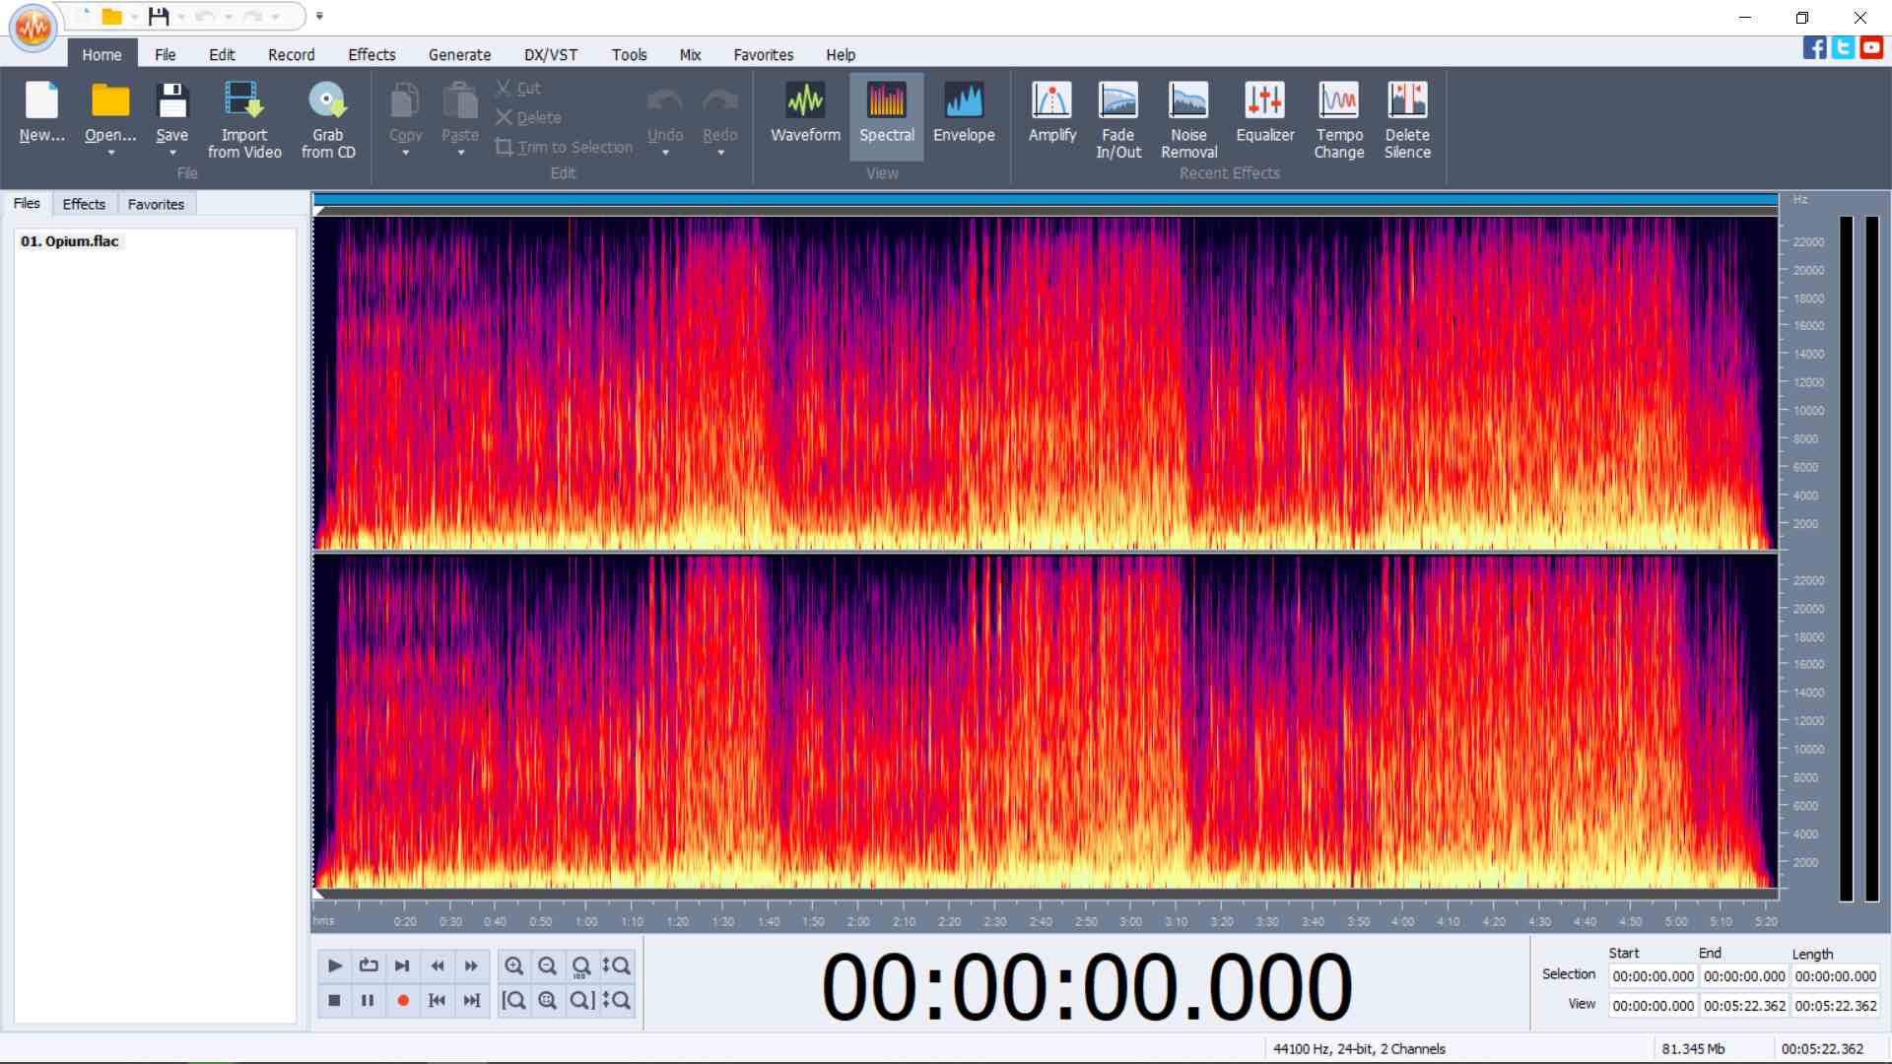1892x1064 pixels.
Task: Expand the Open dropdown arrow
Action: [110, 154]
